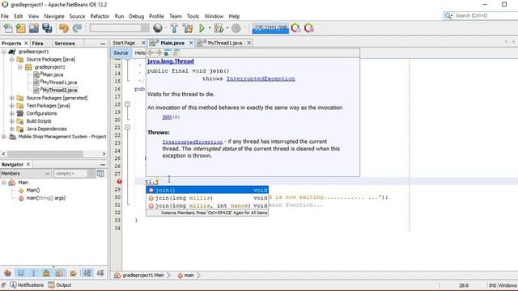Click Show documentation in external browser icon
518x291 pixels.
[168, 53]
